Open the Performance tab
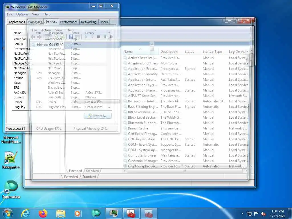The height and width of the screenshot is (219, 292). pyautogui.click(x=69, y=22)
